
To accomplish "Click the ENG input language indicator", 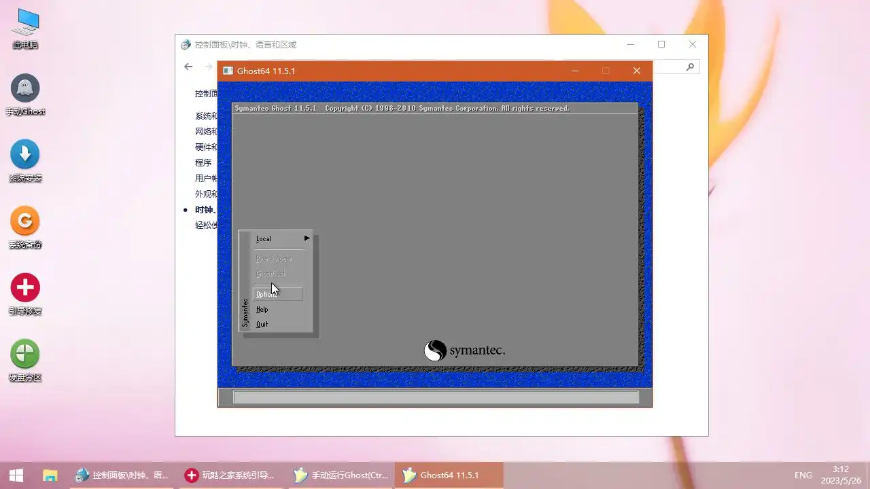I will [803, 475].
